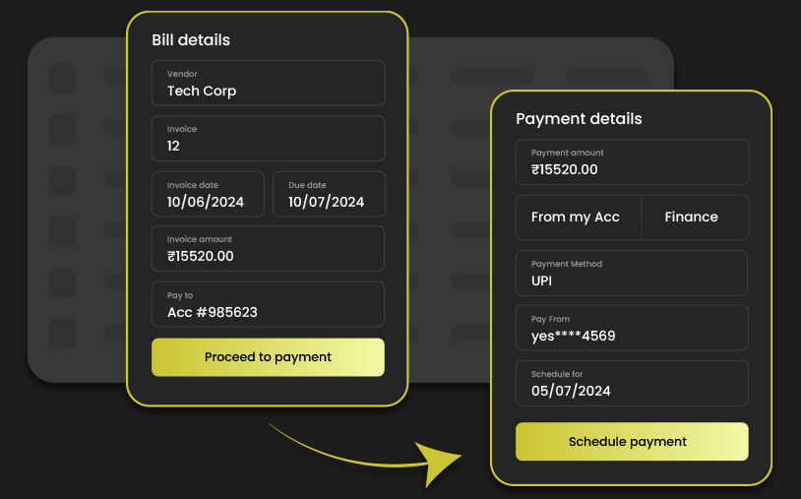This screenshot has height=499, width=801.
Task: Select the Pay to account field
Action: coord(268,304)
